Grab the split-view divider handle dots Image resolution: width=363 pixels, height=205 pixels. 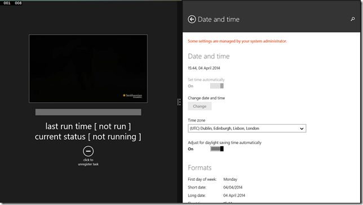179,102
